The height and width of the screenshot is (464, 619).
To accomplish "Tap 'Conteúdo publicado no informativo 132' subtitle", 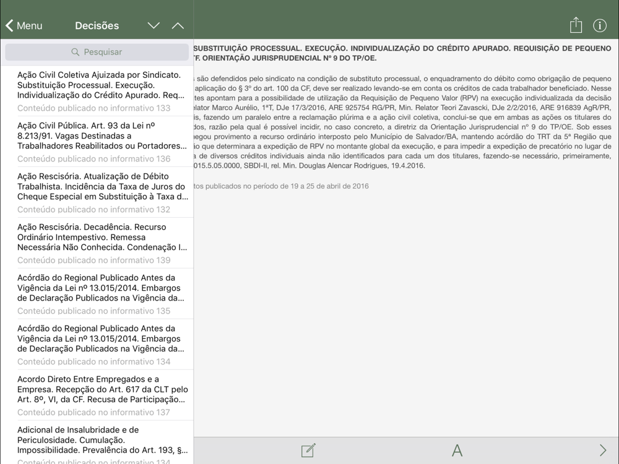I will pyautogui.click(x=93, y=210).
